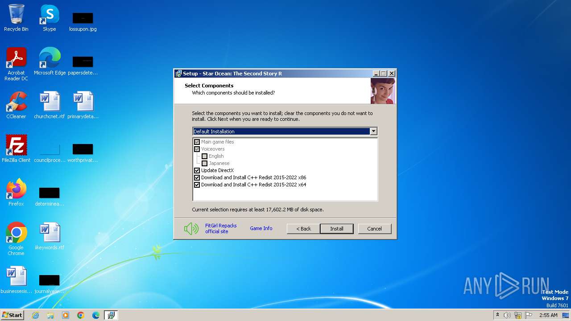This screenshot has height=321, width=571.
Task: Click the setup wizard portrait image
Action: (x=383, y=91)
